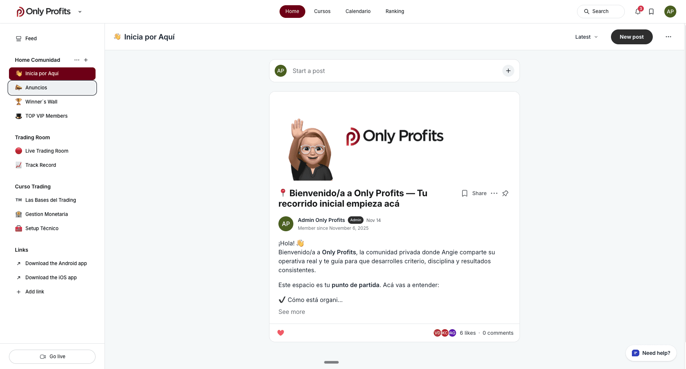Toggle the heart like on the post

click(281, 333)
